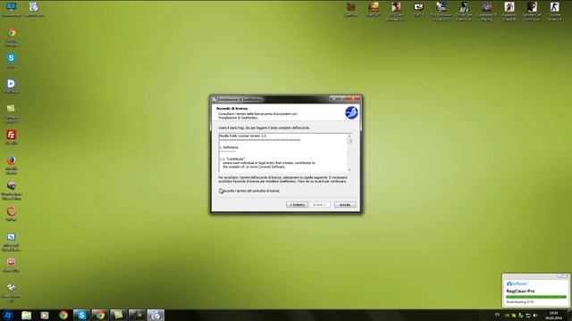Select the SeaMonkey installer desktop icon
Image resolution: width=572 pixels, height=321 pixels.
tap(34, 9)
